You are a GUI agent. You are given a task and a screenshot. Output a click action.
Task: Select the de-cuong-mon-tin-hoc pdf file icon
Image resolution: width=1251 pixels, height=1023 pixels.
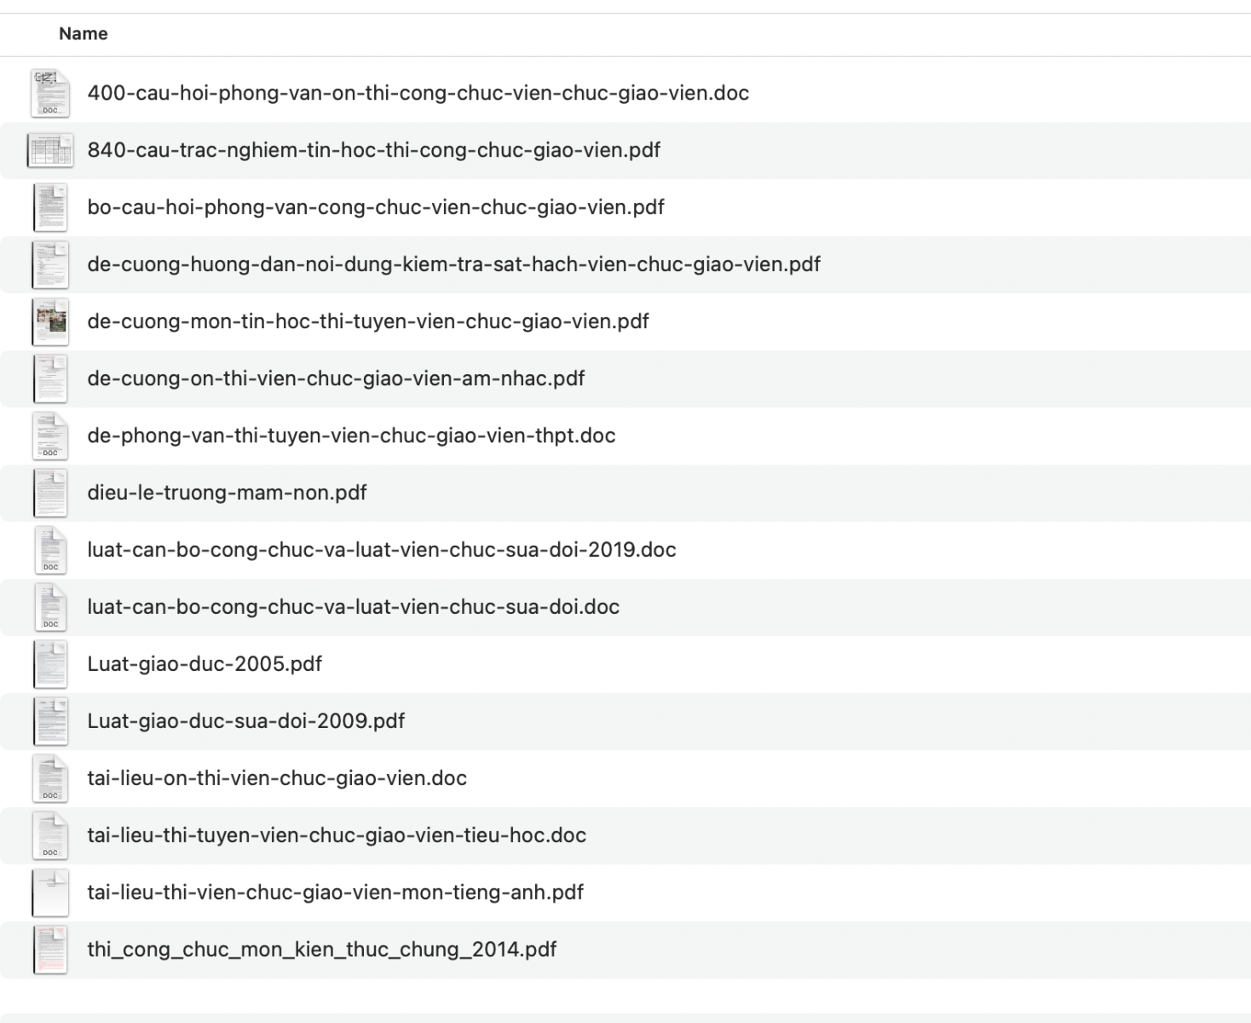click(x=50, y=321)
